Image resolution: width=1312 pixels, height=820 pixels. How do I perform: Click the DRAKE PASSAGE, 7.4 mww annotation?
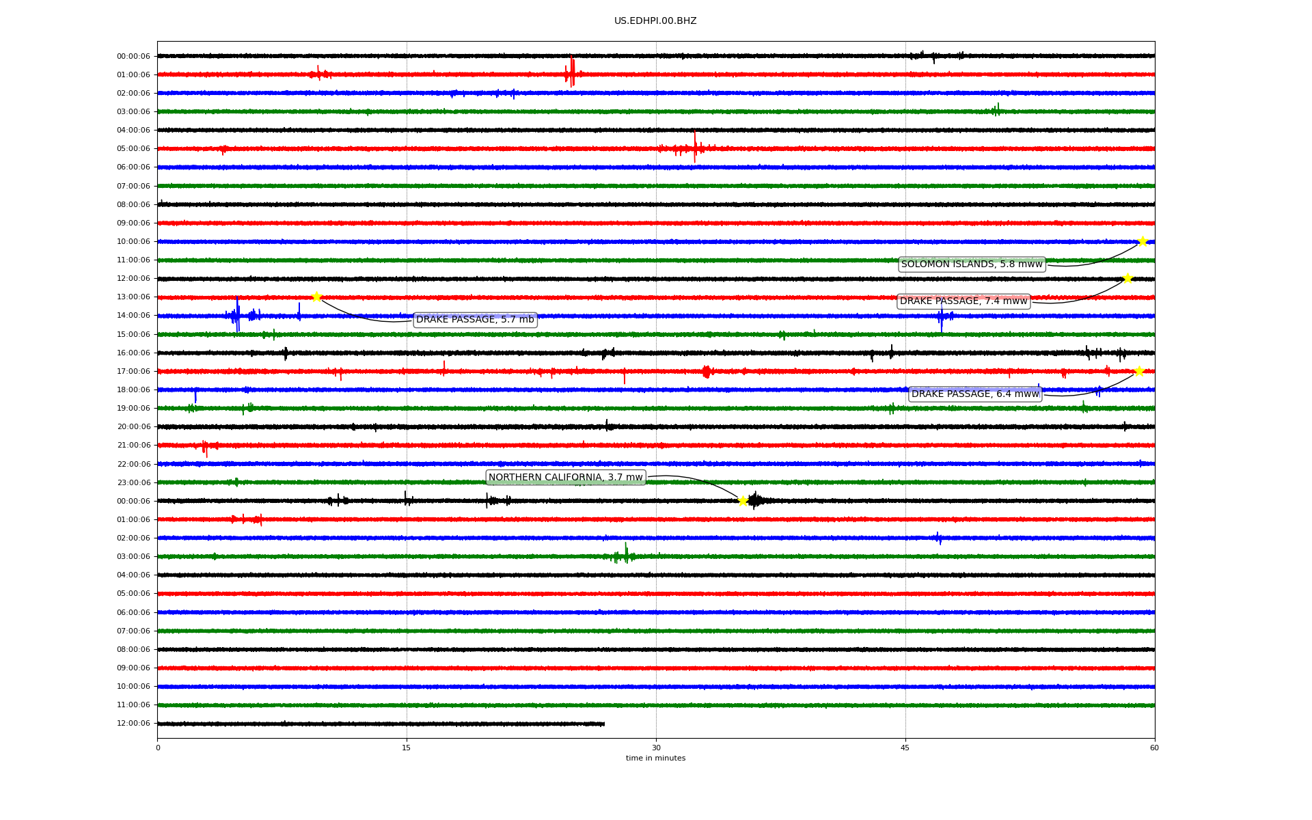pyautogui.click(x=963, y=301)
